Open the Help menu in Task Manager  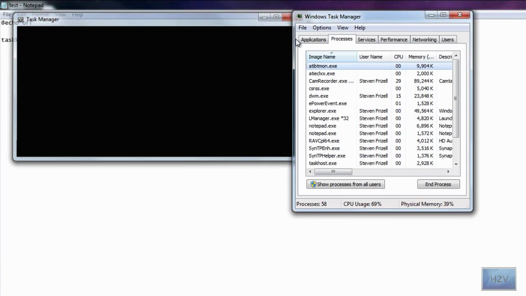(x=360, y=28)
